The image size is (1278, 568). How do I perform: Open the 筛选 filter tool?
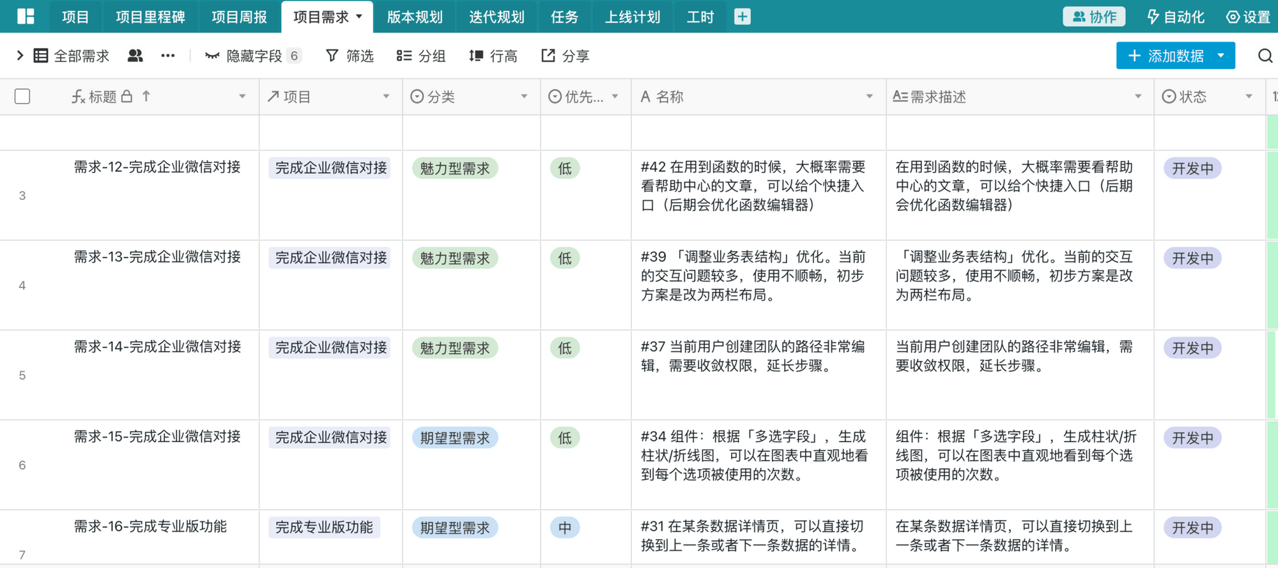350,56
